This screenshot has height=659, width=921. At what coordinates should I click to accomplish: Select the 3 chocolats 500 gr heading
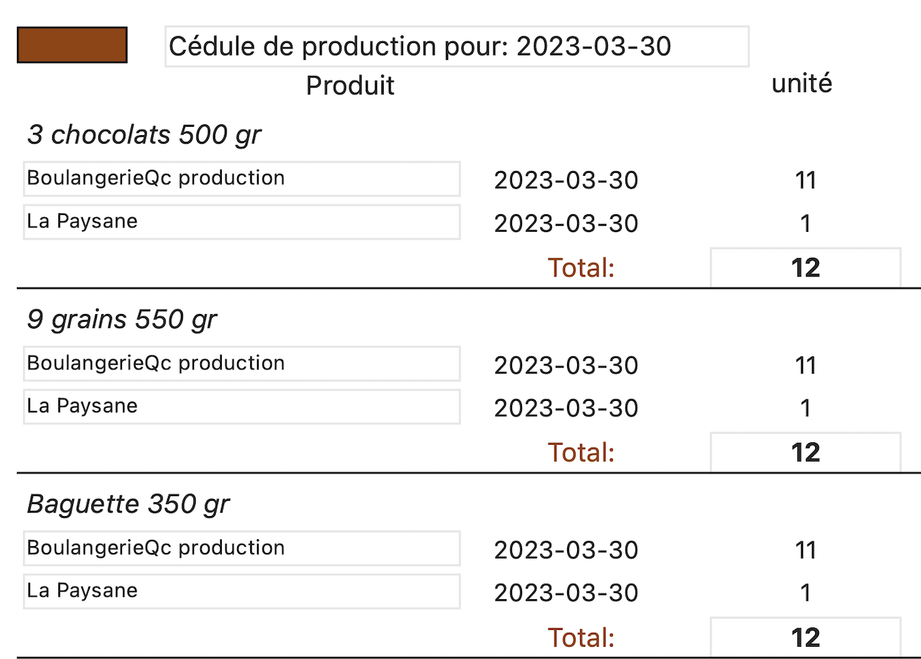pyautogui.click(x=144, y=135)
